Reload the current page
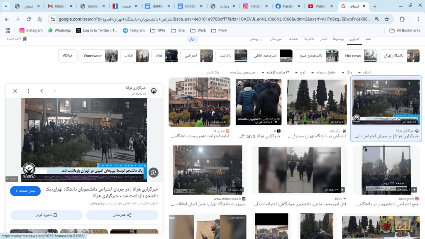This screenshot has width=425, height=239. pyautogui.click(x=29, y=19)
